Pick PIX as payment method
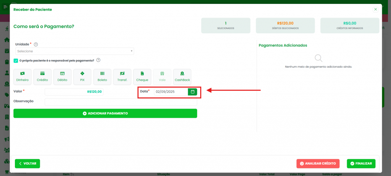The image size is (391, 176). (82, 77)
